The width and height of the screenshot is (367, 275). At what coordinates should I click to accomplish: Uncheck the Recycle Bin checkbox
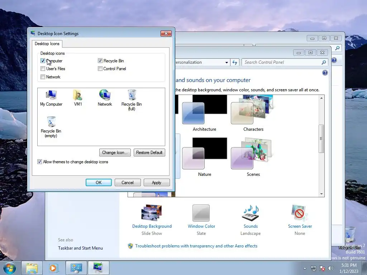(100, 61)
